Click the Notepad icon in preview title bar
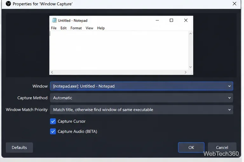This screenshot has height=162, width=244. coord(54,20)
